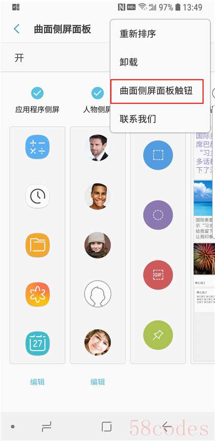
Task: Uncheck the 人物侧屏 panel checkmark
Action: pos(98,93)
